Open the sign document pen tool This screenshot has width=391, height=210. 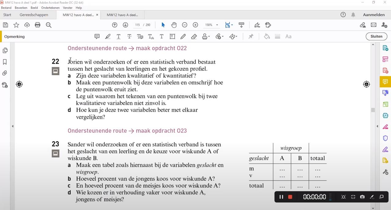pyautogui.click(x=257, y=25)
